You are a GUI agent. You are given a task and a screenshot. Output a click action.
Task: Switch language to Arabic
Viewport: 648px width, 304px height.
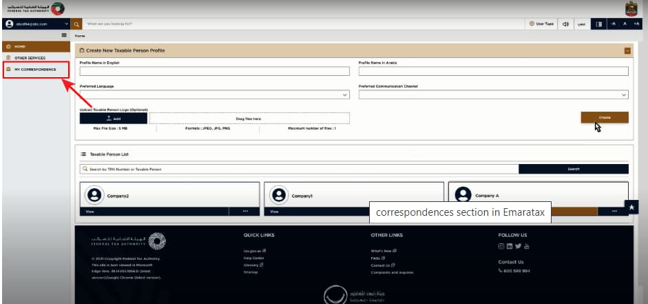click(x=581, y=24)
